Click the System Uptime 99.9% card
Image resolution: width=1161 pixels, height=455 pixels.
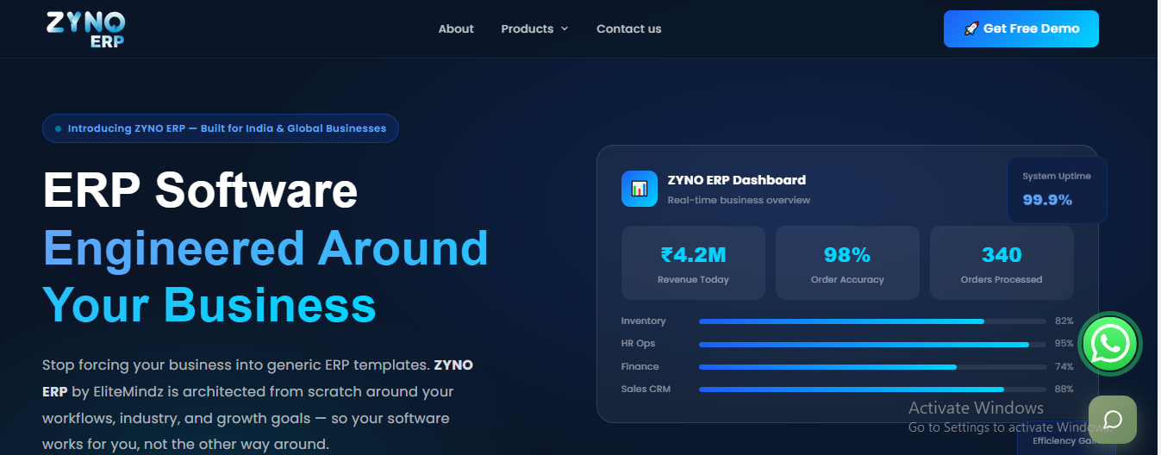point(1057,190)
